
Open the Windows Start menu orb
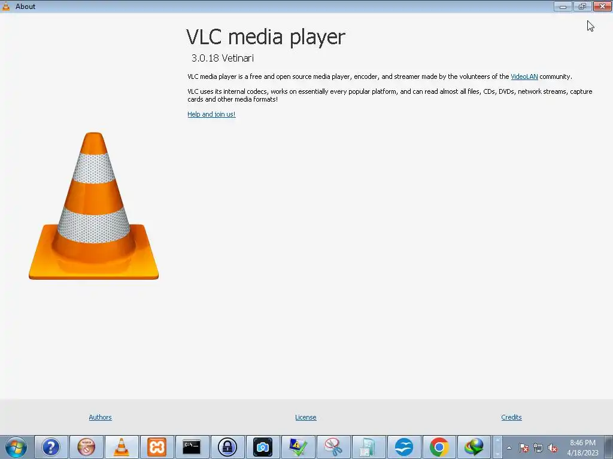[x=16, y=447]
